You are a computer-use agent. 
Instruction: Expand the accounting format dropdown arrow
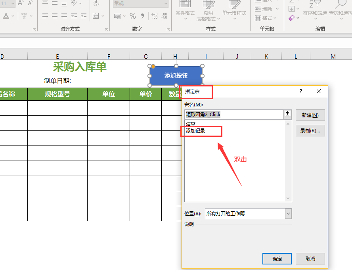(124, 16)
